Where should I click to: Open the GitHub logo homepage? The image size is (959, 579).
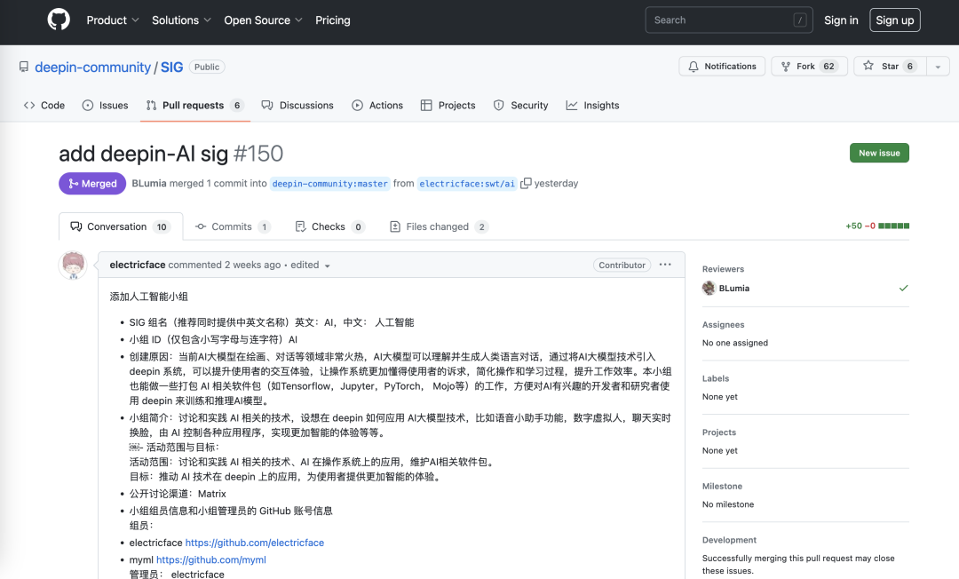[x=59, y=20]
